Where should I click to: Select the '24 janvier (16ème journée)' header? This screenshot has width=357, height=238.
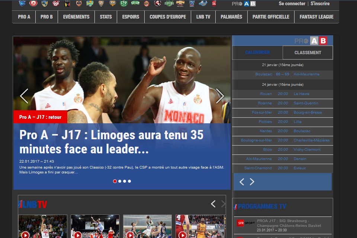tap(283, 85)
